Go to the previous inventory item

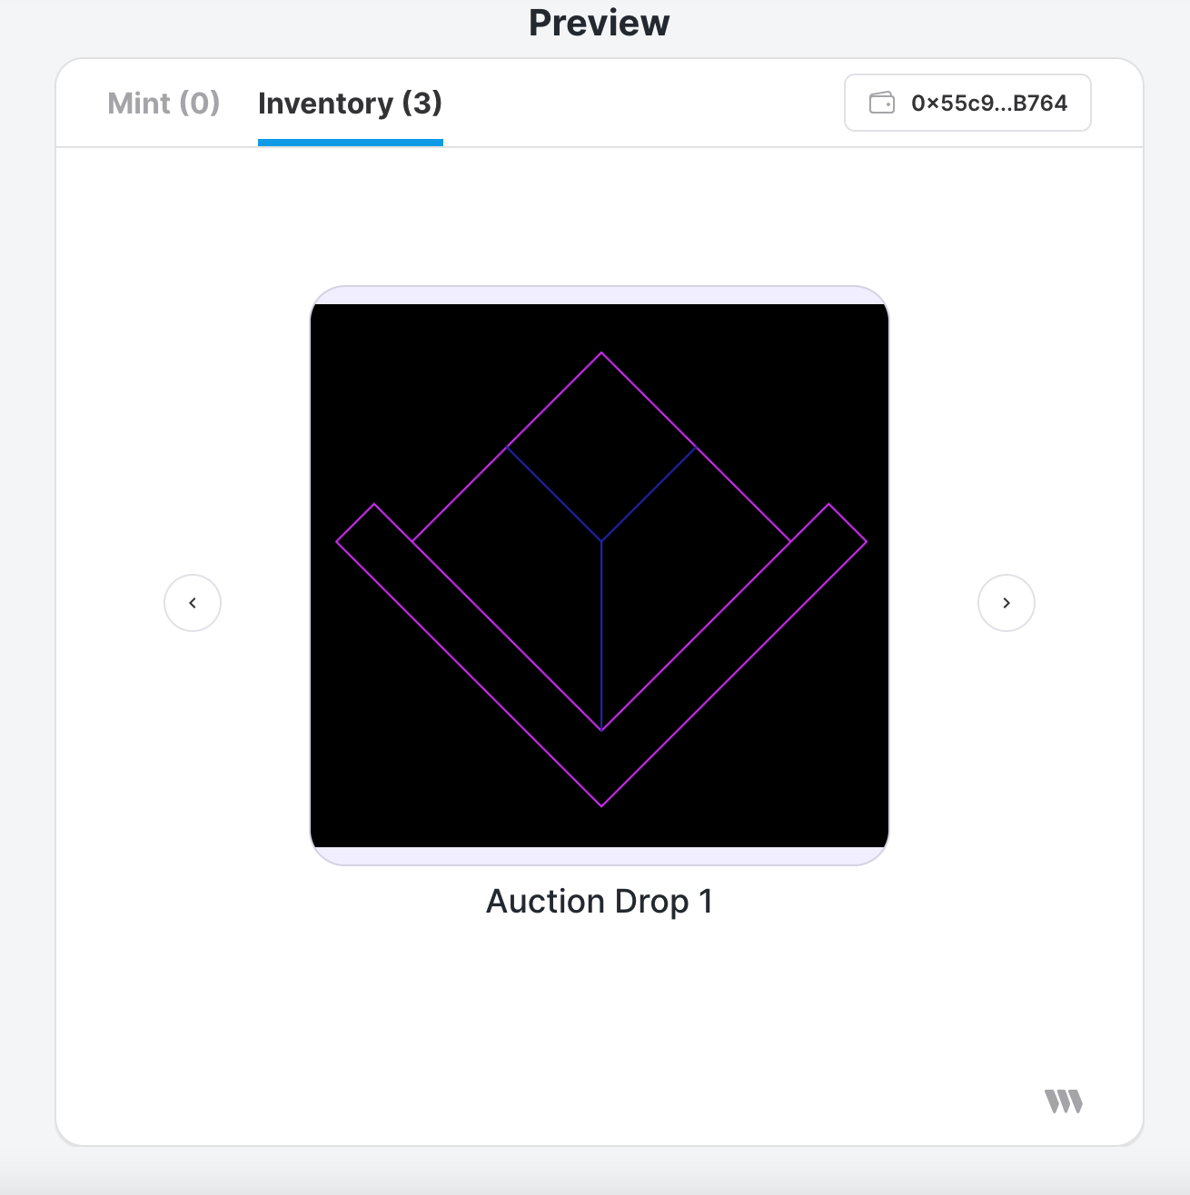click(193, 603)
